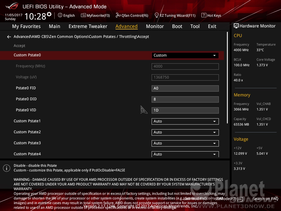Click the Frequency (MHz) field

pyautogui.click(x=185, y=66)
